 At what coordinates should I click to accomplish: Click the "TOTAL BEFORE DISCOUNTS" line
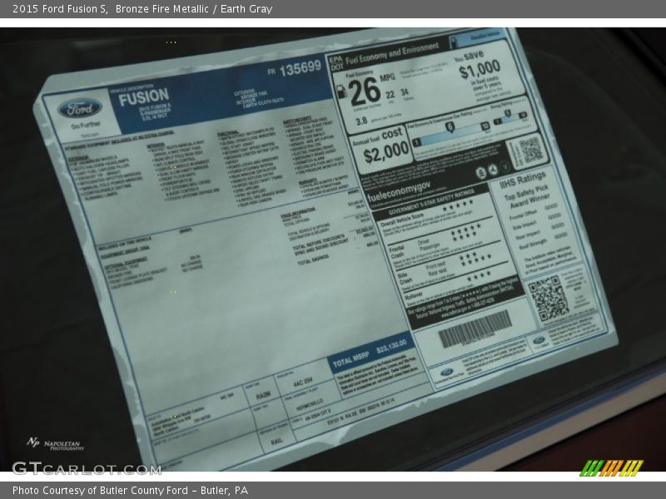click(x=319, y=241)
